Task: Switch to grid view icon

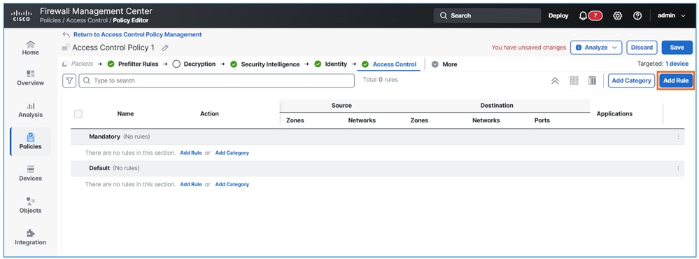Action: (574, 80)
